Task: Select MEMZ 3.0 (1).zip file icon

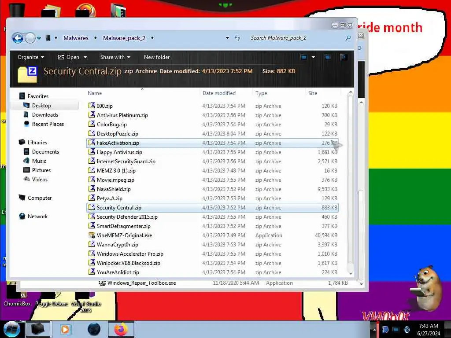Action: (92, 170)
